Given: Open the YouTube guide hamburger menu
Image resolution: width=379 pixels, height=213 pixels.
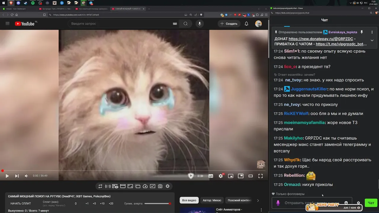Looking at the screenshot, I should pyautogui.click(x=7, y=24).
